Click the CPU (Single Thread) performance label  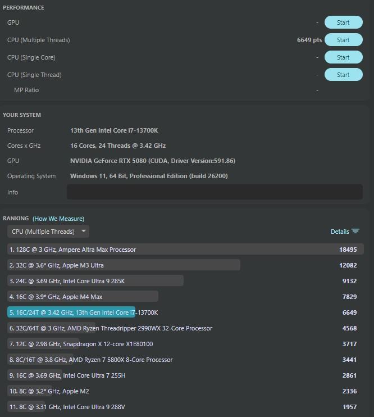pyautogui.click(x=34, y=75)
